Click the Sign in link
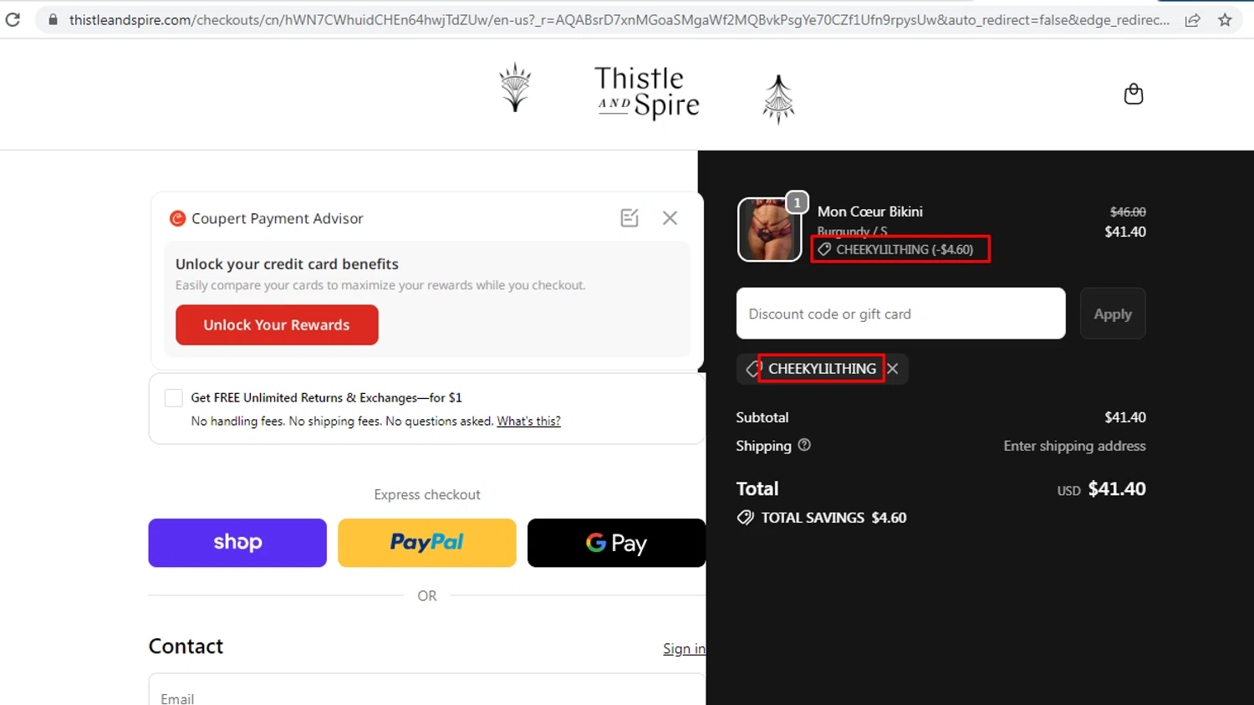Screen dimensions: 1254x705 [x=684, y=649]
